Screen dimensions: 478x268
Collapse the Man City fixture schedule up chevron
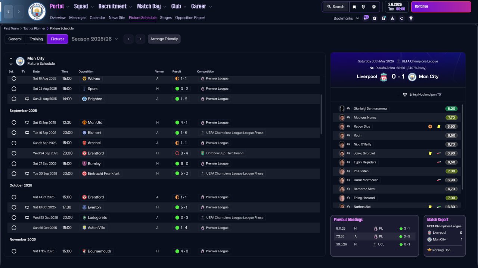(11, 58)
